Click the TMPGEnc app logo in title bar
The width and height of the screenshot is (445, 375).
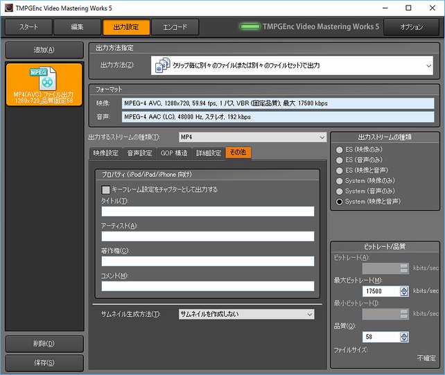[x=9, y=8]
